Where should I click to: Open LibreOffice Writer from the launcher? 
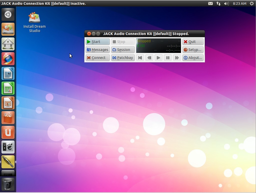click(x=8, y=73)
